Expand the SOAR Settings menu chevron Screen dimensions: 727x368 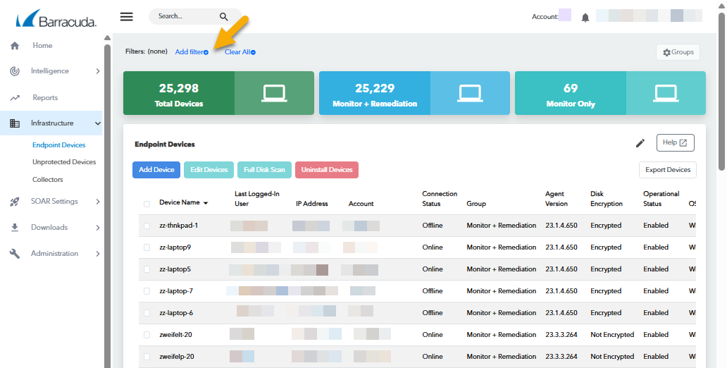[x=97, y=202]
